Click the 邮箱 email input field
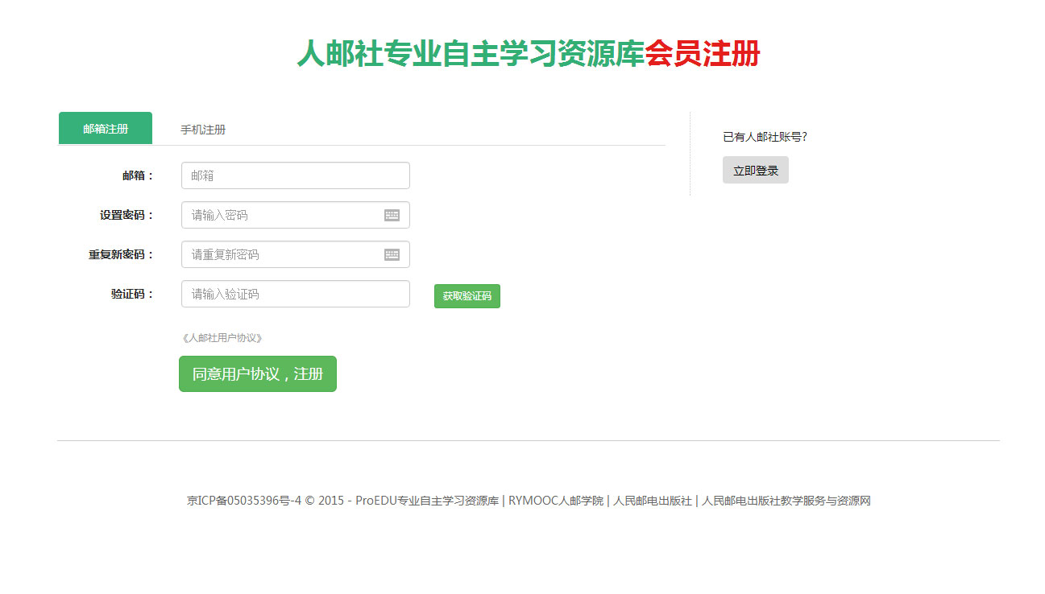This screenshot has height=594, width=1045. tap(295, 175)
